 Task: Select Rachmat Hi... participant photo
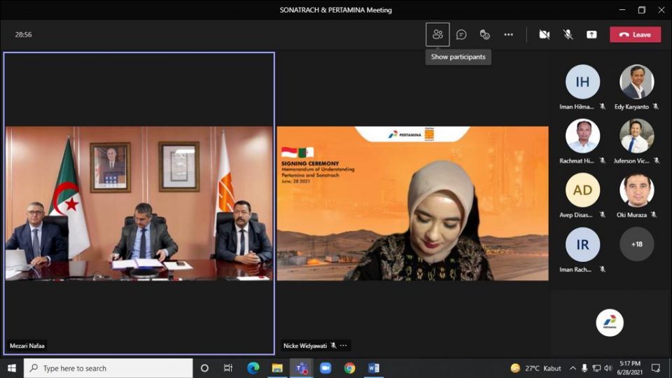(x=582, y=136)
